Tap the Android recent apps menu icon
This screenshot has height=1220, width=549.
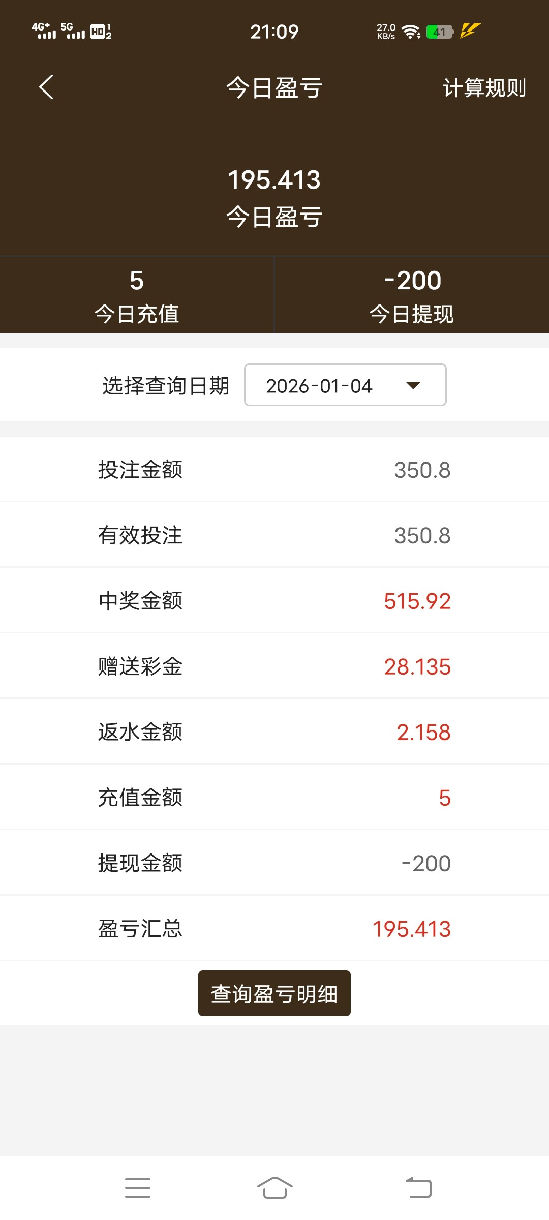tap(138, 1187)
